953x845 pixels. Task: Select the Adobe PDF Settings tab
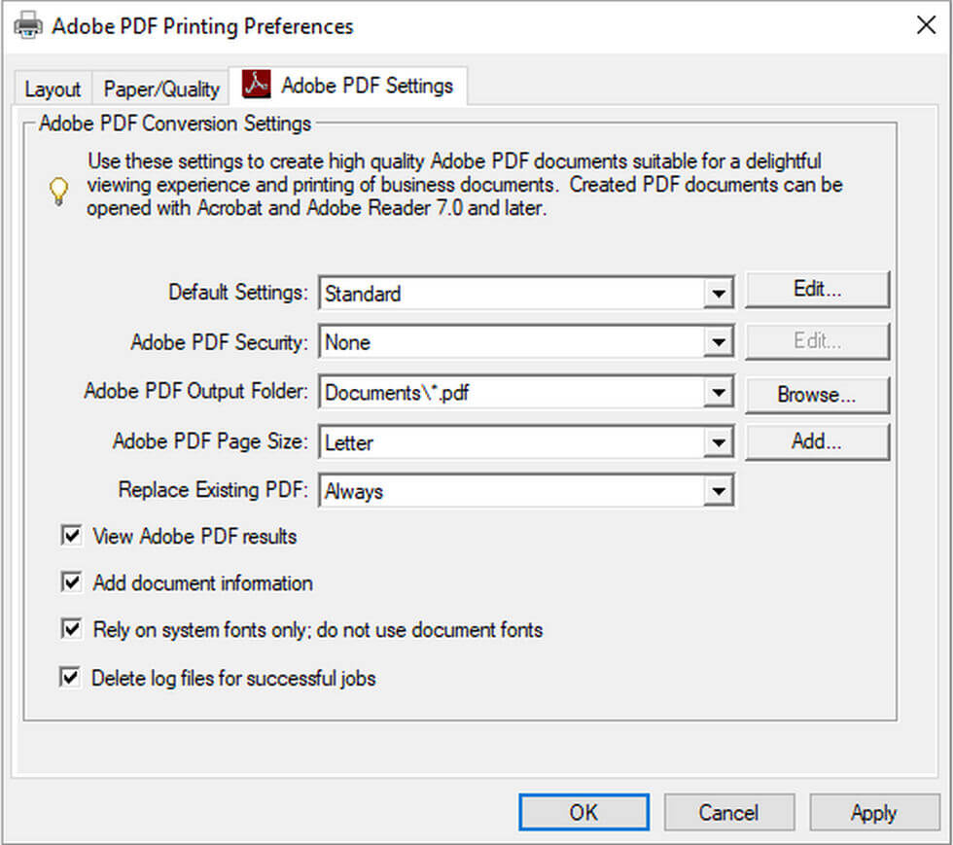click(x=348, y=86)
